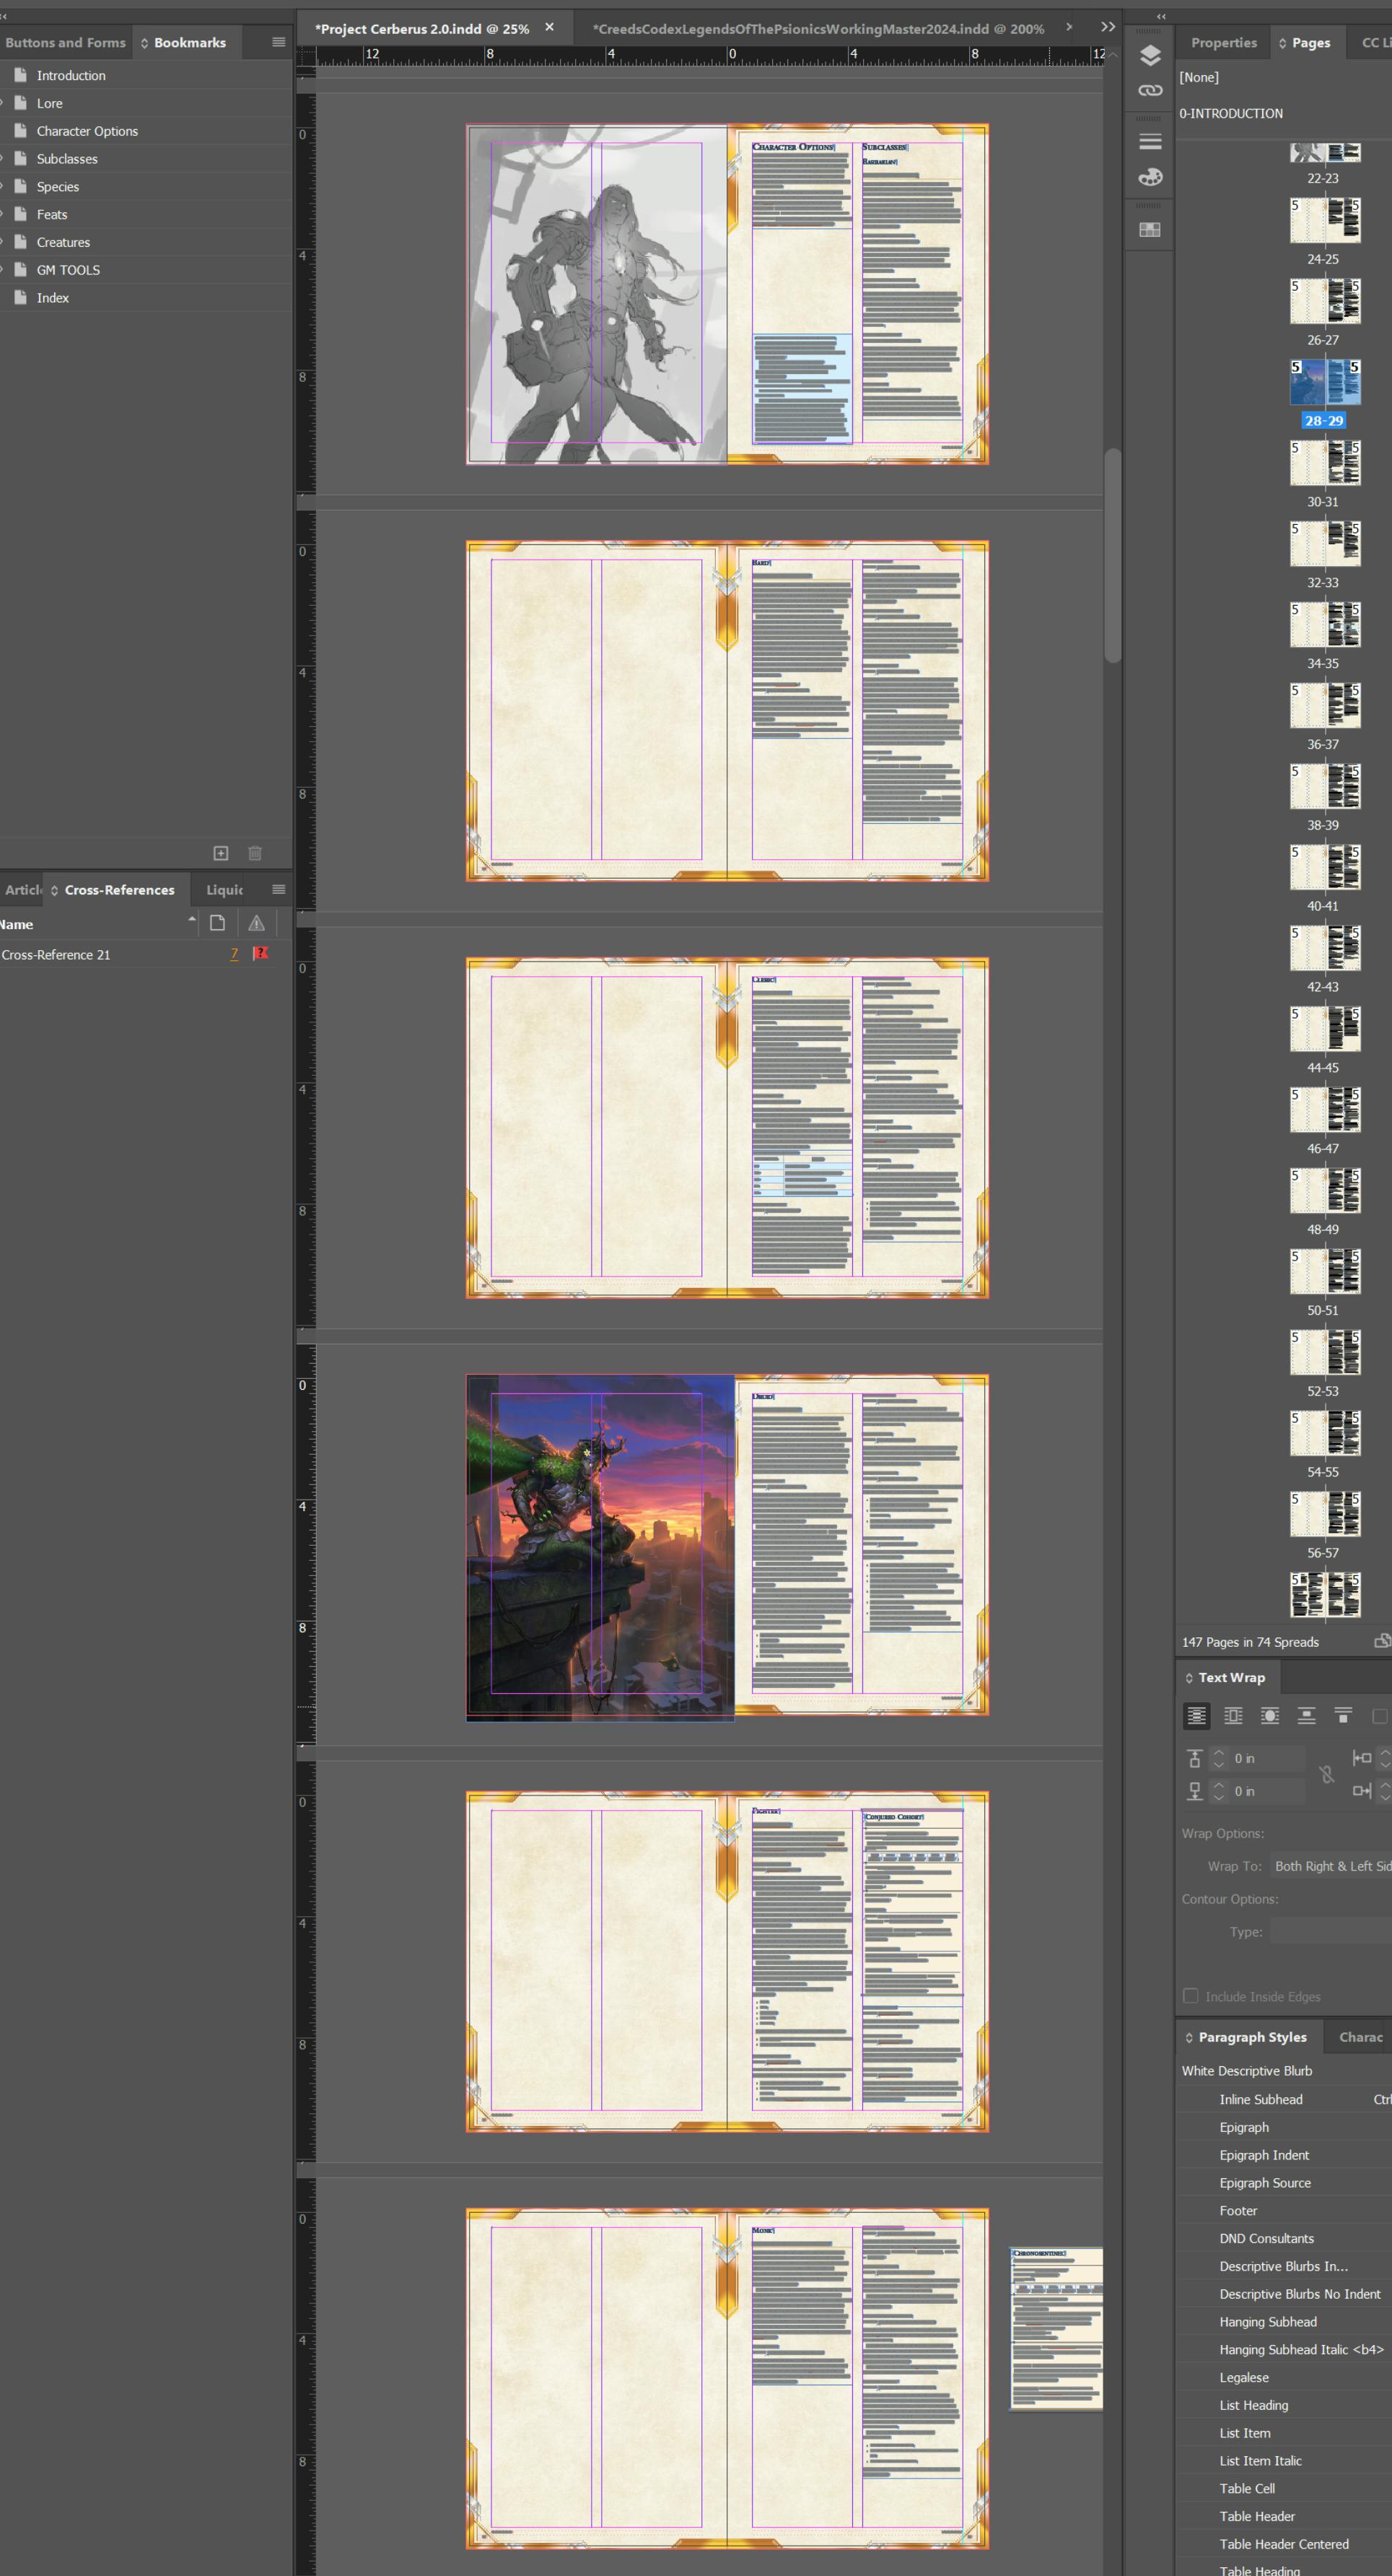Create new bookmark in Bookmarks panel
Image resolution: width=1392 pixels, height=2576 pixels.
point(221,853)
